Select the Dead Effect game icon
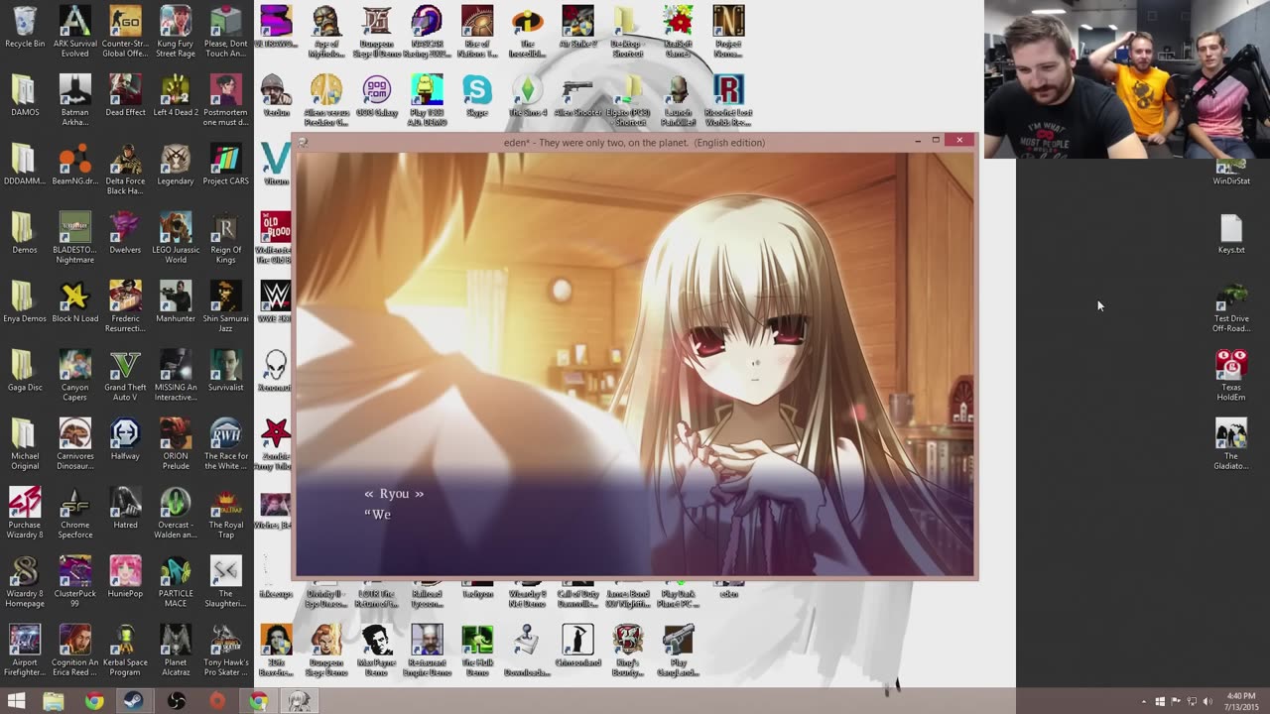The image size is (1270, 714). [125, 96]
